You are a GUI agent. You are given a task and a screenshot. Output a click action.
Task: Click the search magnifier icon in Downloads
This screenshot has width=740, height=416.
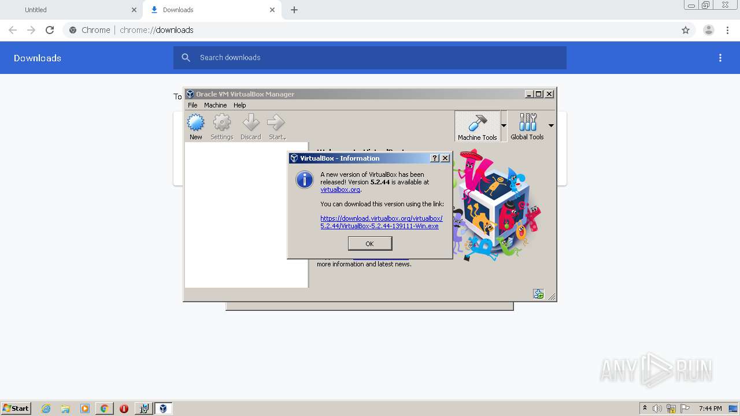(x=186, y=58)
